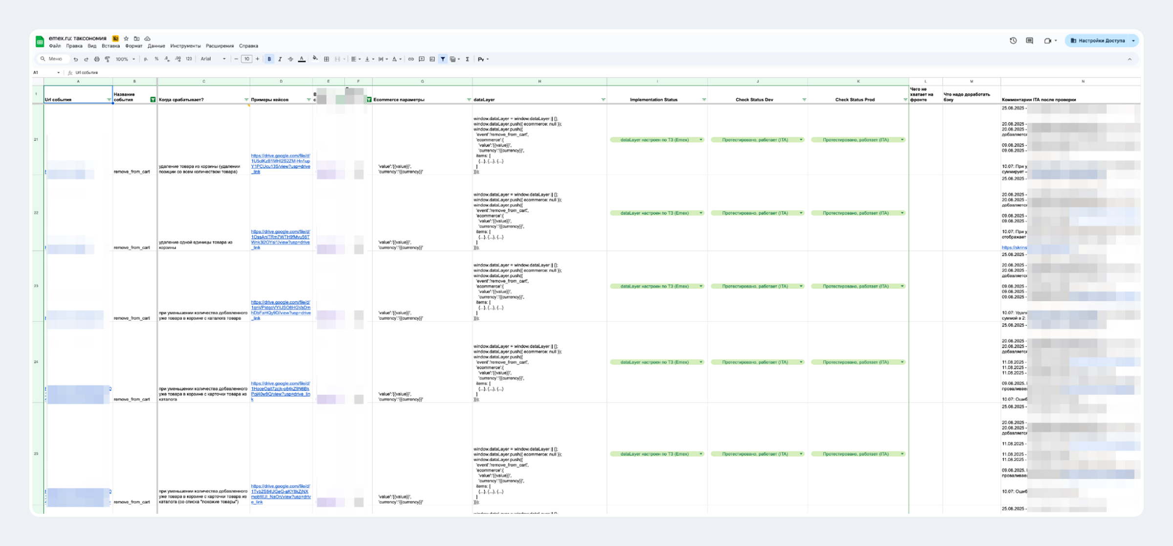This screenshot has width=1173, height=546.
Task: Star the emex.ru document
Action: tap(126, 38)
